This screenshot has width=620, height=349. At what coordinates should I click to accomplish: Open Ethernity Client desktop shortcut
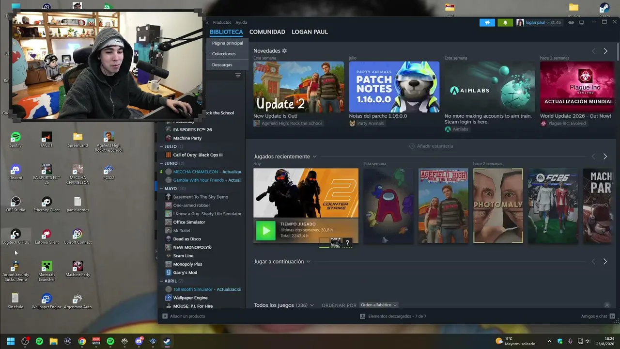tap(46, 205)
